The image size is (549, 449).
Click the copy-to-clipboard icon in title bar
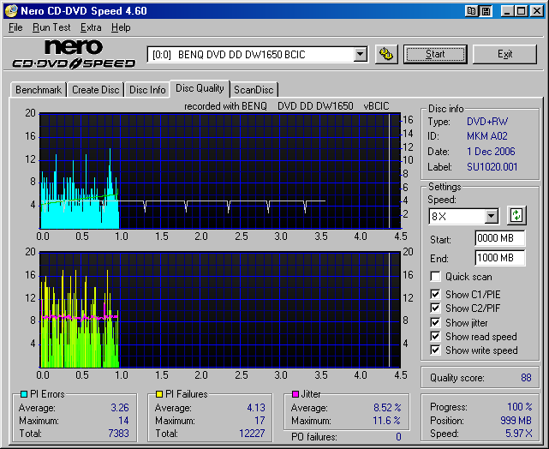pos(472,10)
